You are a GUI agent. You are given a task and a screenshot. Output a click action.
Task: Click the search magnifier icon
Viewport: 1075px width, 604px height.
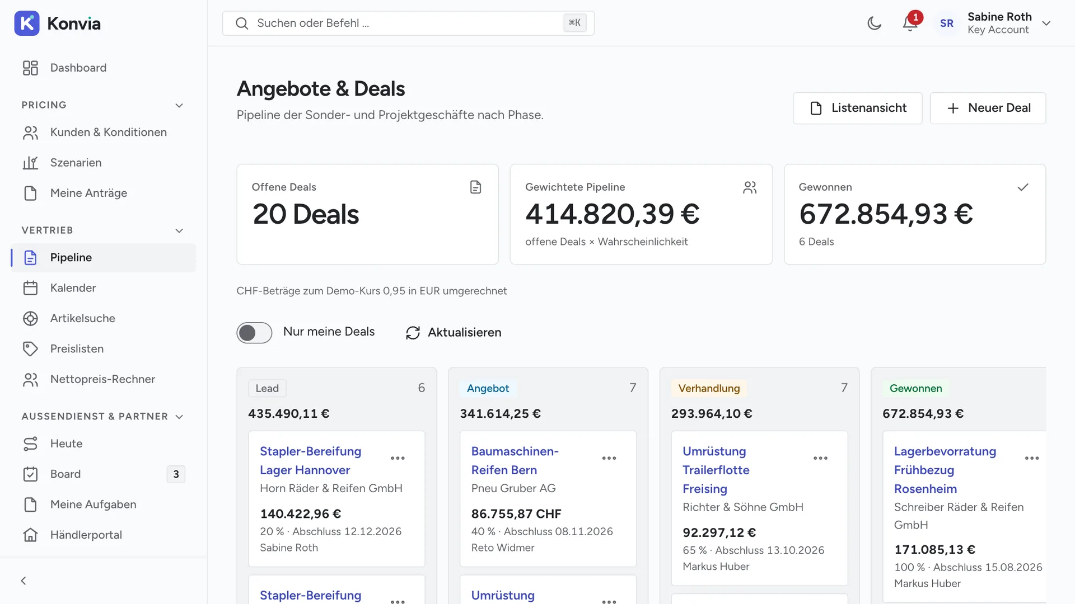point(242,23)
